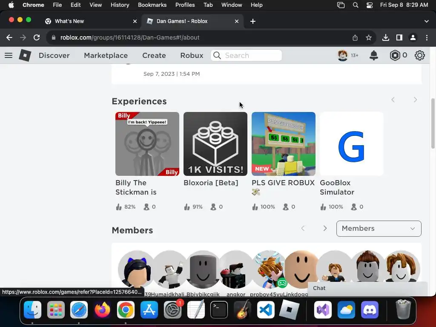
Task: Open a new browser tab
Action: point(253,21)
